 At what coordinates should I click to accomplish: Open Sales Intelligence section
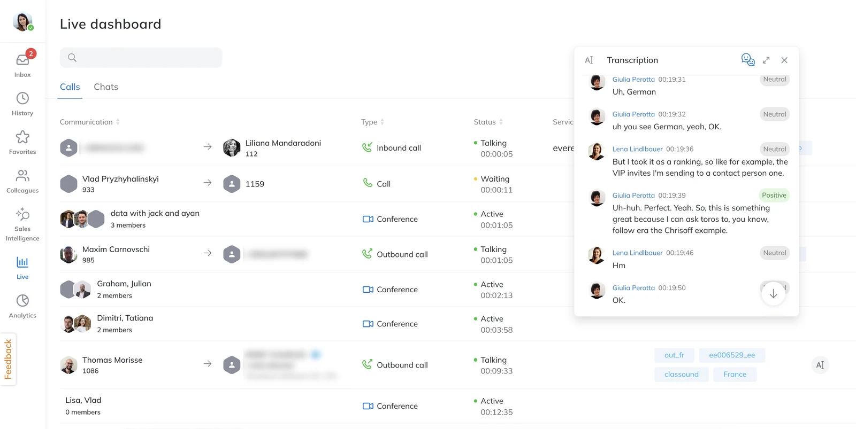click(22, 214)
